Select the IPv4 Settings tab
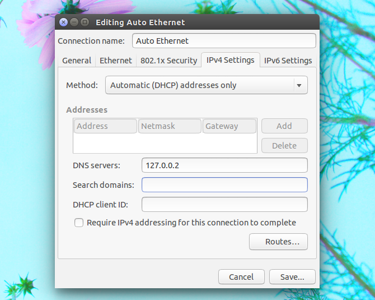 click(x=230, y=60)
